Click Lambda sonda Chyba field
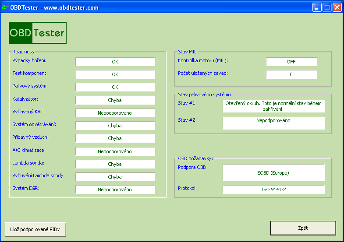 click(x=115, y=164)
